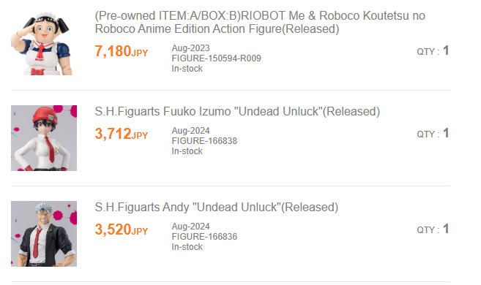The height and width of the screenshot is (285, 481).
Task: Open the Fuuko Izumo figure thumbnail
Action: click(x=44, y=138)
